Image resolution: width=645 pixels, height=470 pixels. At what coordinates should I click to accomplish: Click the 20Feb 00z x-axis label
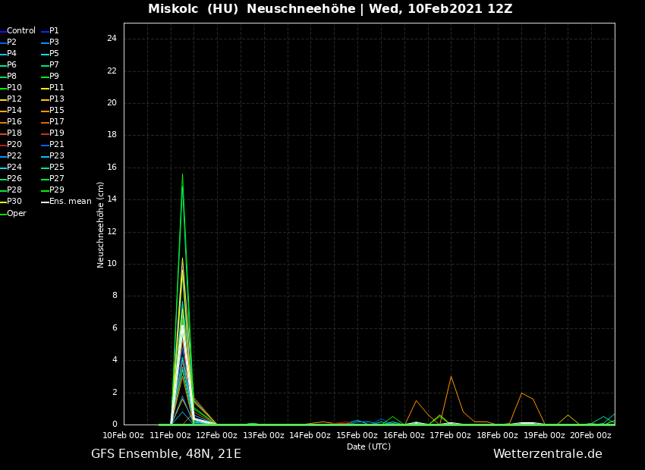(591, 435)
